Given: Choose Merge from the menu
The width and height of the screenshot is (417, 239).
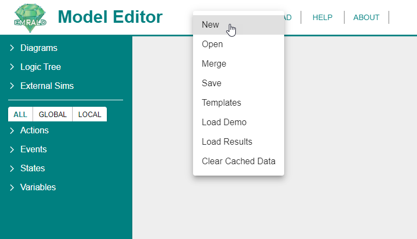Looking at the screenshot, I should click(239, 63).
